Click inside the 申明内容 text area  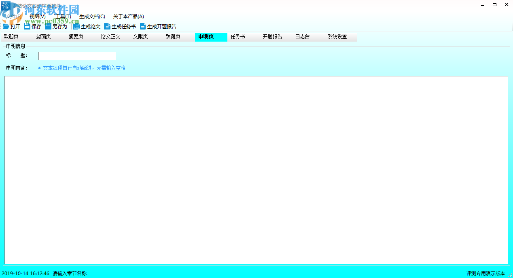pos(256,170)
